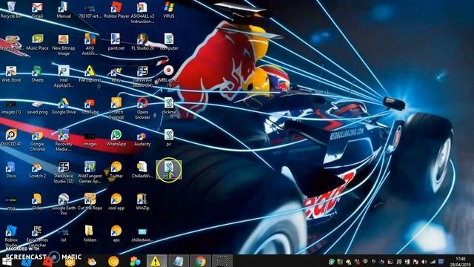Viewport: 474px width, 267px height.
Task: Open the File Explorer desktop shortcut
Action: 90,74
